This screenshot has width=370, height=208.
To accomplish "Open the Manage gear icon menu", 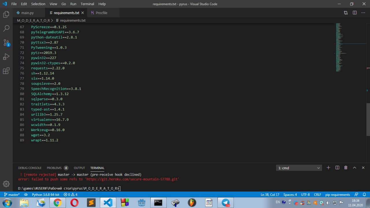I will coord(6,184).
